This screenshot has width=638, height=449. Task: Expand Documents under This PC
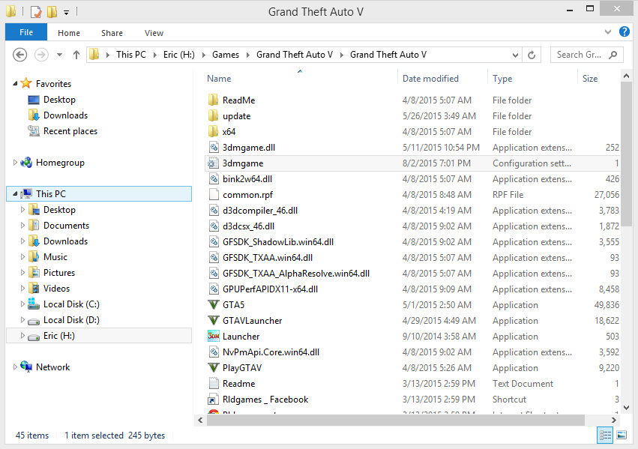tap(22, 226)
